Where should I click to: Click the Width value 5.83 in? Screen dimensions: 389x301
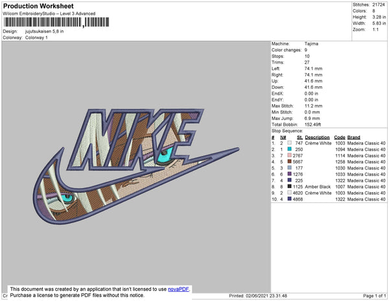coord(379,23)
